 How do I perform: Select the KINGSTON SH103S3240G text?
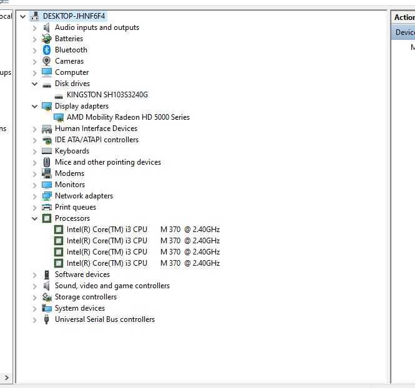pos(107,95)
